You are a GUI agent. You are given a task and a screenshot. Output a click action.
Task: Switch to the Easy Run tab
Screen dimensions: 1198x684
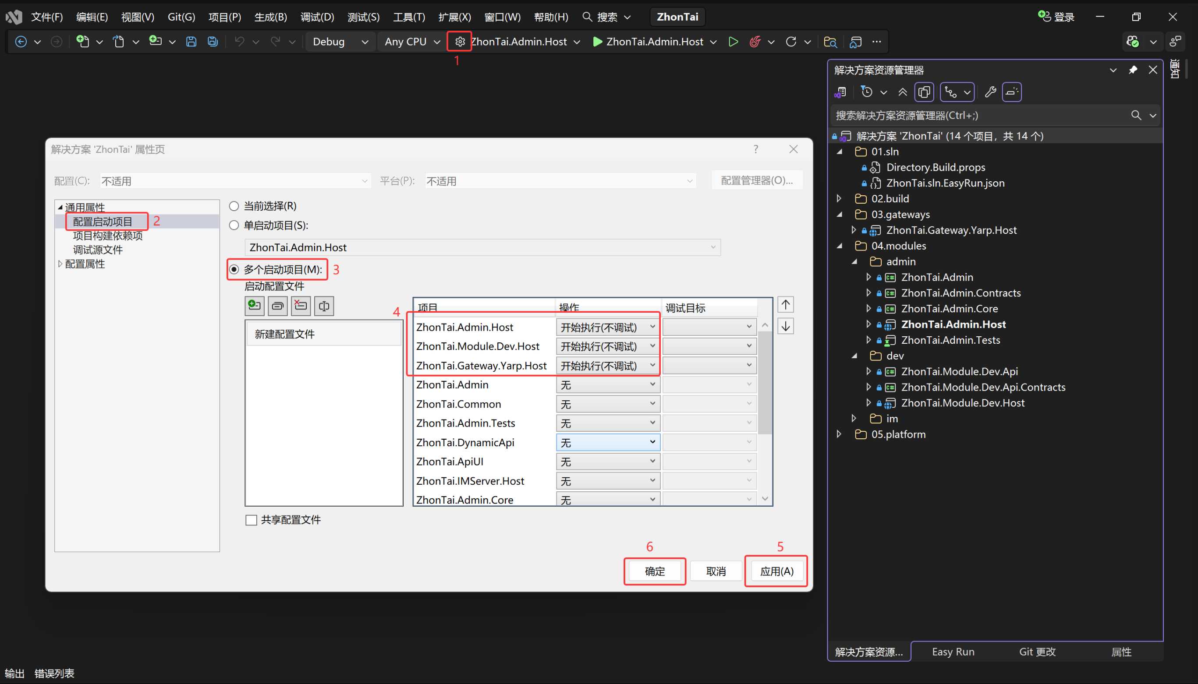pyautogui.click(x=953, y=652)
